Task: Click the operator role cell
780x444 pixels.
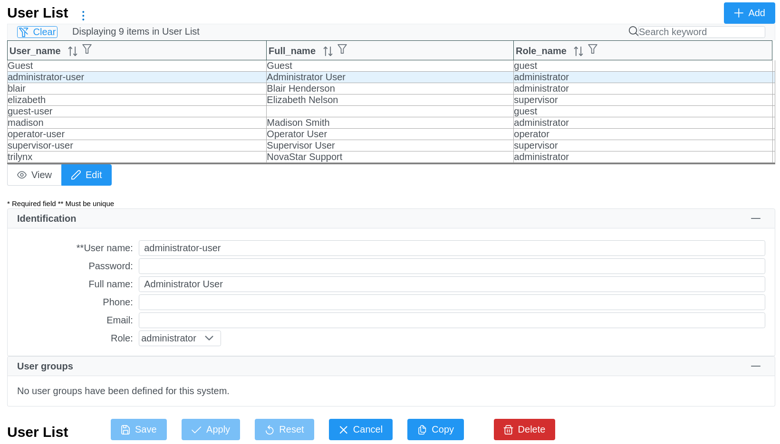Action: (x=644, y=134)
